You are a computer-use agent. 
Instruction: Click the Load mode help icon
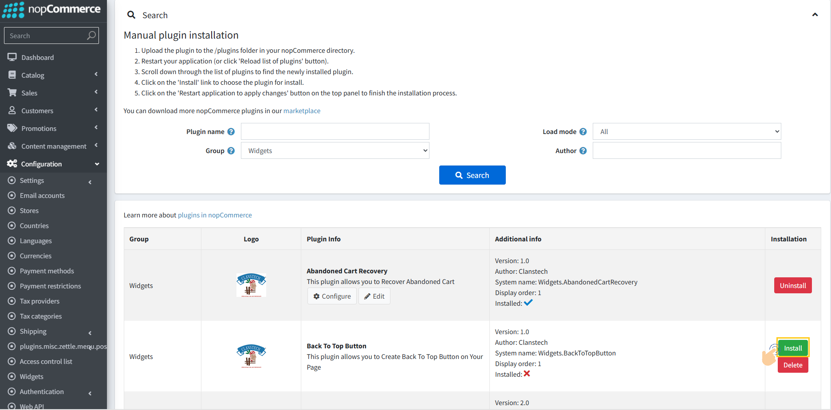583,132
